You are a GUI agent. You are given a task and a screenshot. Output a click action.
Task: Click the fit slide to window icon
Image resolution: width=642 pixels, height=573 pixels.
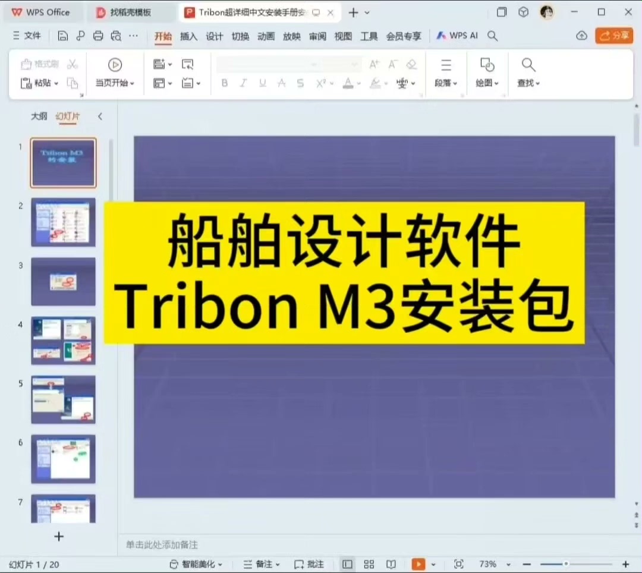[x=458, y=565]
